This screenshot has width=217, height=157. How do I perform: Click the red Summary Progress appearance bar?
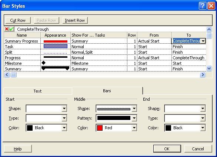coord(56,41)
